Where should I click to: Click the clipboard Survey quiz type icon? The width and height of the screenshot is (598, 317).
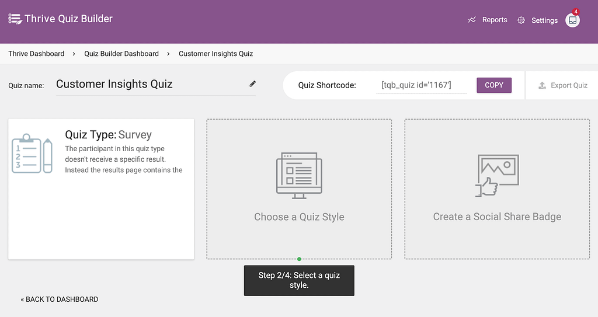[x=32, y=153]
